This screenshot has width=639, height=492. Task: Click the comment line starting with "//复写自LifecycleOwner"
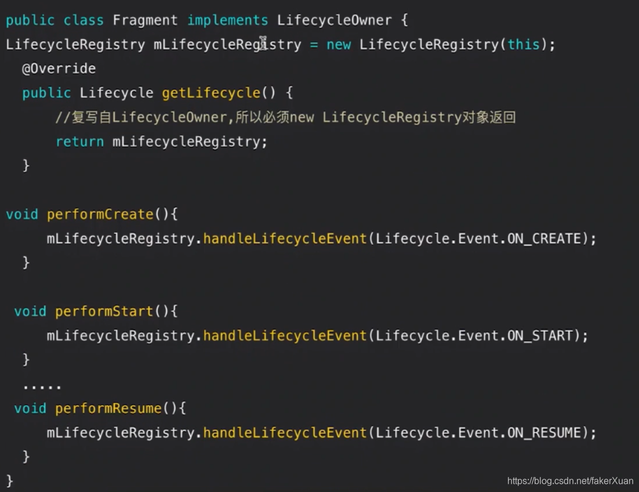[286, 117]
